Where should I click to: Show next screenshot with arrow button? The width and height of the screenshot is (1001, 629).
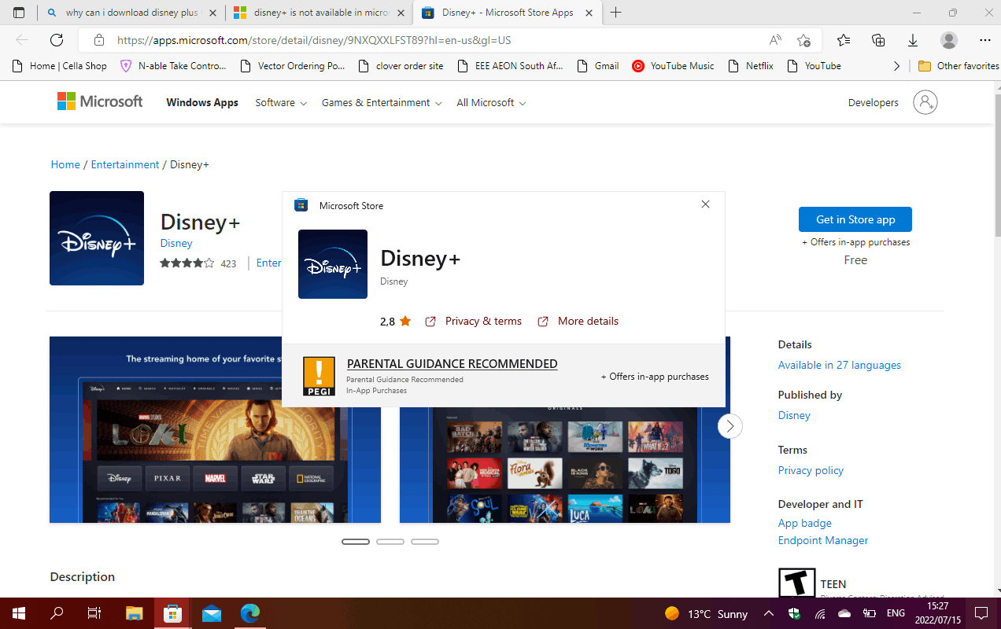coord(730,426)
